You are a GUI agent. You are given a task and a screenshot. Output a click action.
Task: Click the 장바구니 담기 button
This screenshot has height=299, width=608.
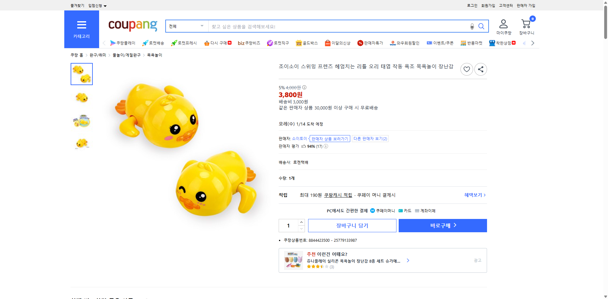[352, 225]
